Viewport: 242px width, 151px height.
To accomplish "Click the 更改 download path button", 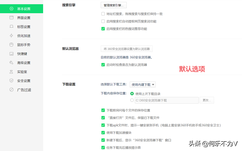I will pyautogui.click(x=207, y=100).
